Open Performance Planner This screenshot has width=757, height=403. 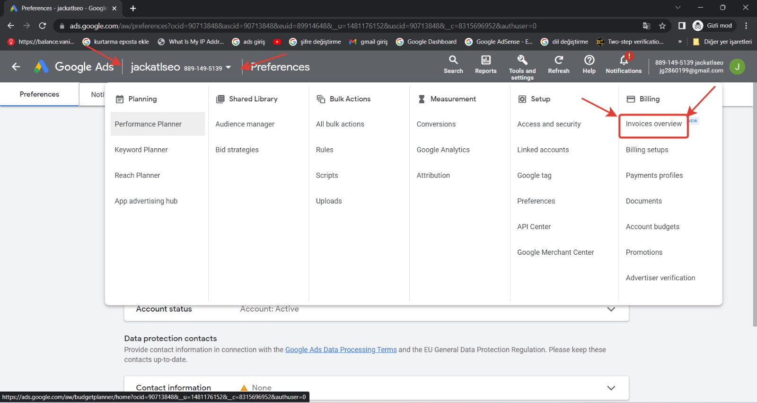[x=158, y=124]
